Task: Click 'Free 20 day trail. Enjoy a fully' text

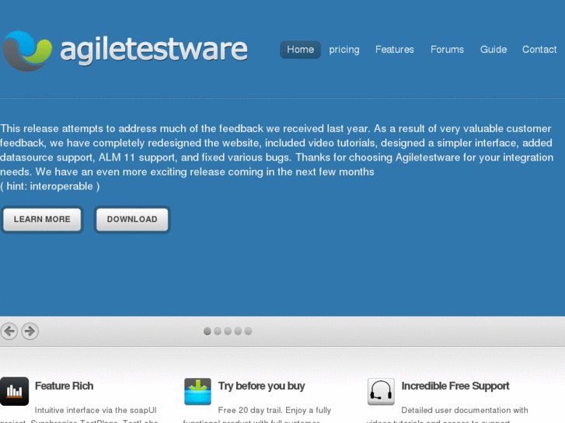Action: [274, 410]
